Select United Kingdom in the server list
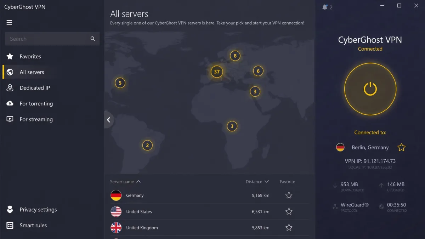Screen dimensions: 425x239 pyautogui.click(x=209, y=228)
